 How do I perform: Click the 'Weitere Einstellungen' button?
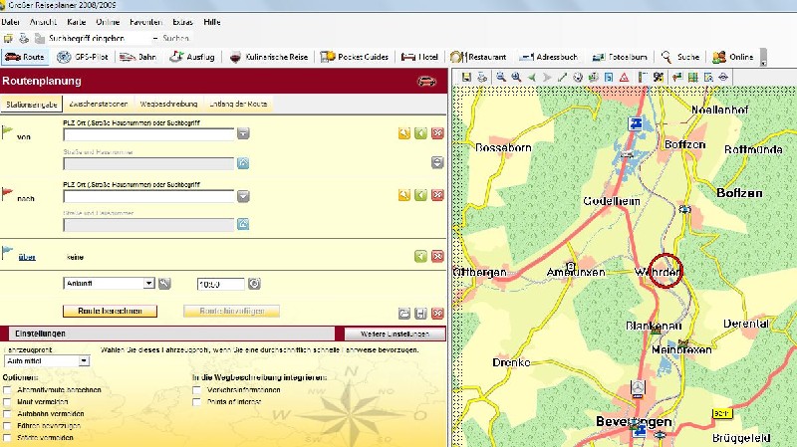396,334
